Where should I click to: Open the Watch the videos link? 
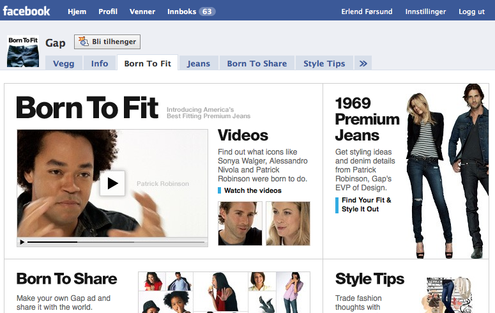click(x=252, y=190)
